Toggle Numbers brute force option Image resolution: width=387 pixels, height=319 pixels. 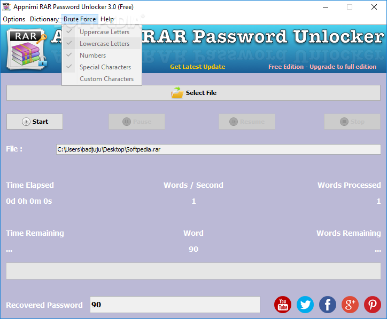point(102,55)
